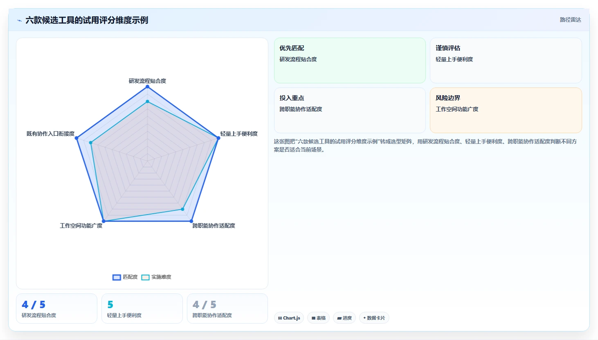Image resolution: width=598 pixels, height=340 pixels.
Task: Click the top blue radar data point
Action: pos(148,87)
